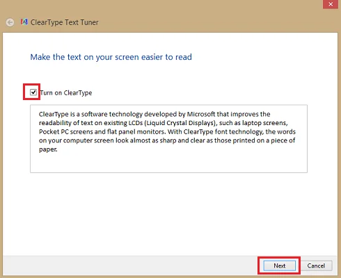Click the "ClearType Text Tuner" window title
Viewport: 341px width, 278px height.
click(x=65, y=22)
